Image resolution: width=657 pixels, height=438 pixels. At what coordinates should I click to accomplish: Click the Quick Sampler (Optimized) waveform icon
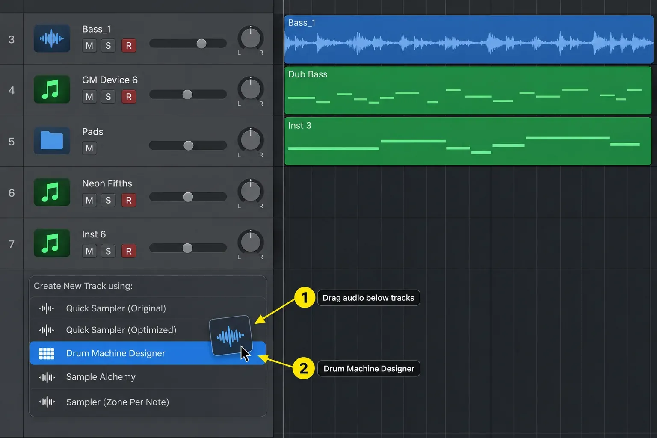47,330
